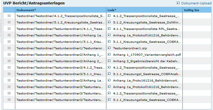Click the handle of Testunterordner3/Anhang 1a... row
The image size is (213, 110).
[9, 80]
